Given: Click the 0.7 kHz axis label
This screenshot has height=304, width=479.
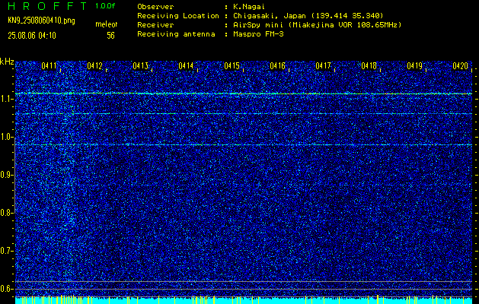Looking at the screenshot, I should pyautogui.click(x=5, y=251).
